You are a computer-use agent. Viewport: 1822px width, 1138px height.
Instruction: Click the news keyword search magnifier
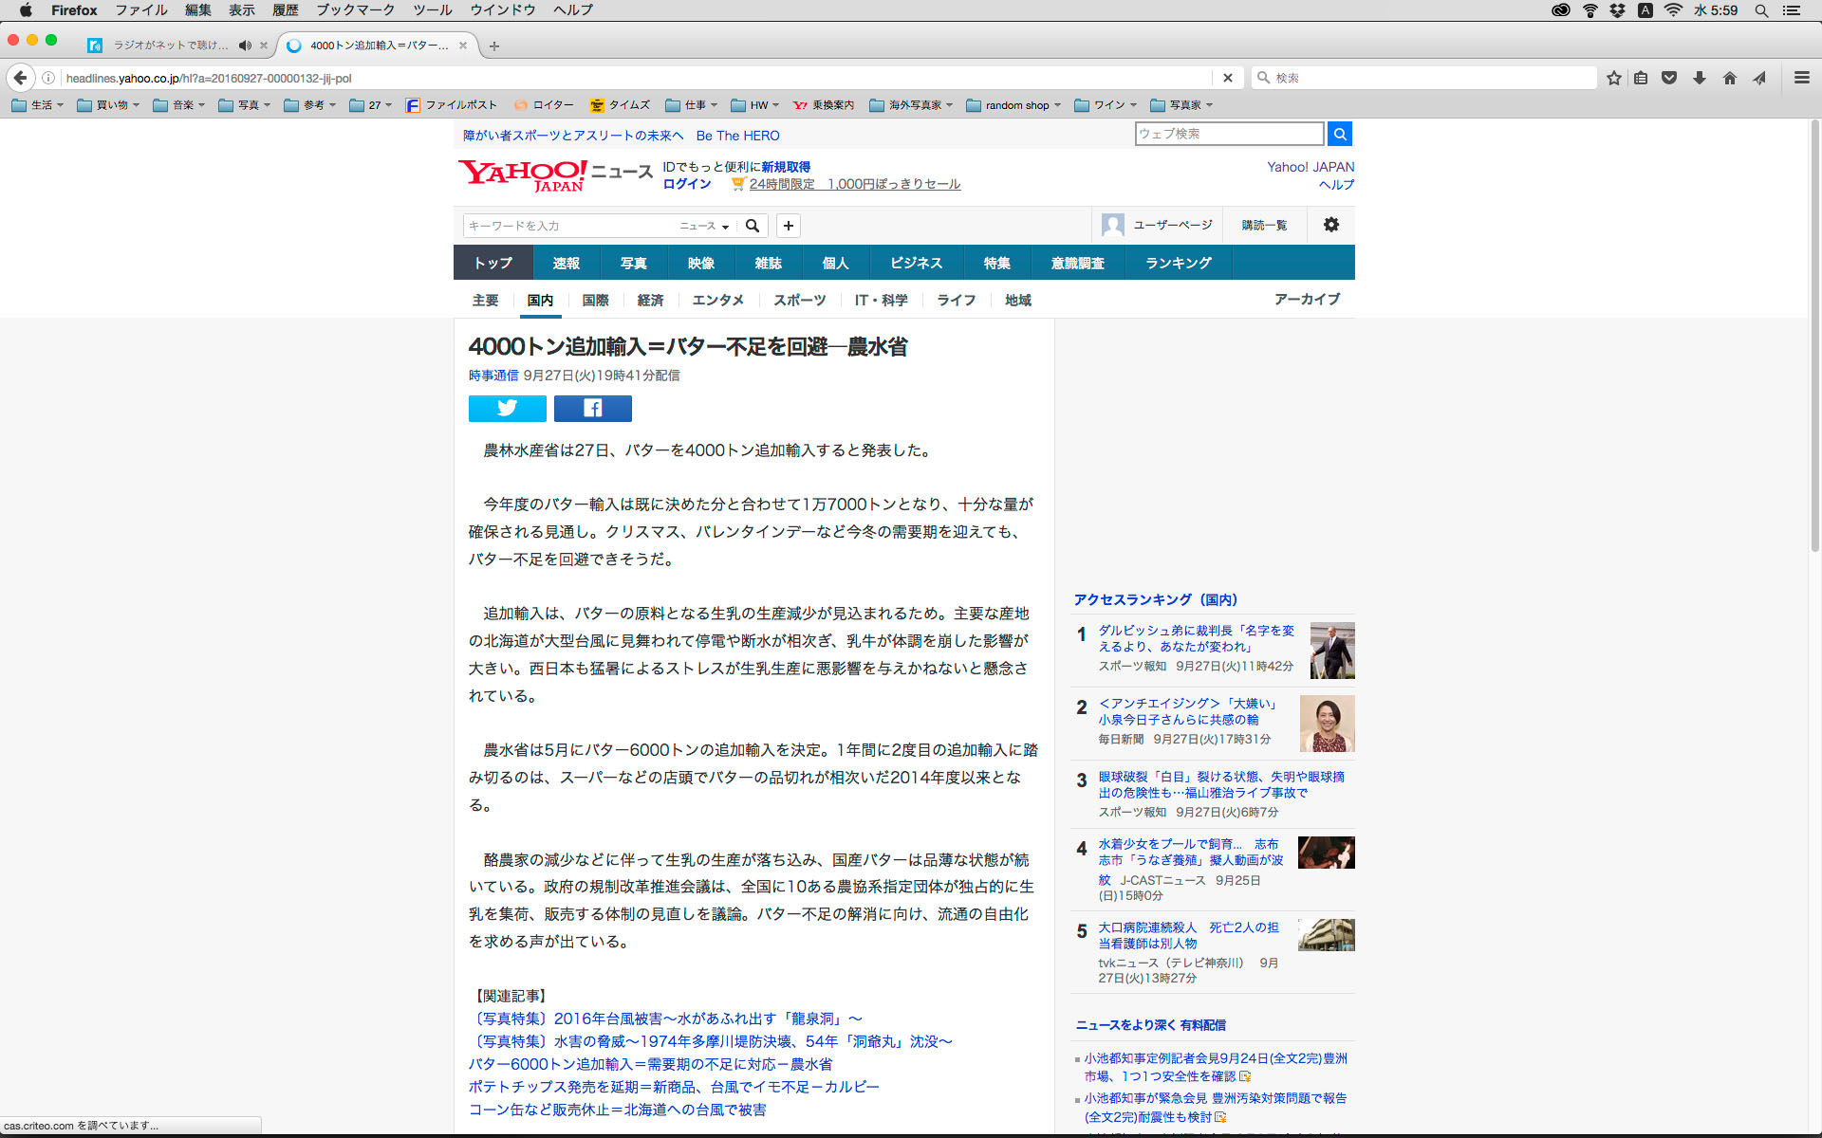pos(753,226)
